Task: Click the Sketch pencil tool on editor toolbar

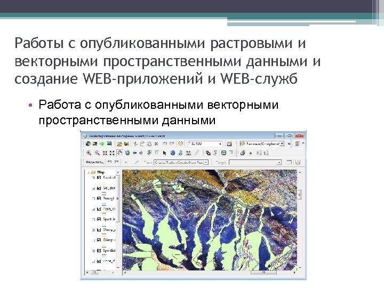Action: click(x=137, y=162)
